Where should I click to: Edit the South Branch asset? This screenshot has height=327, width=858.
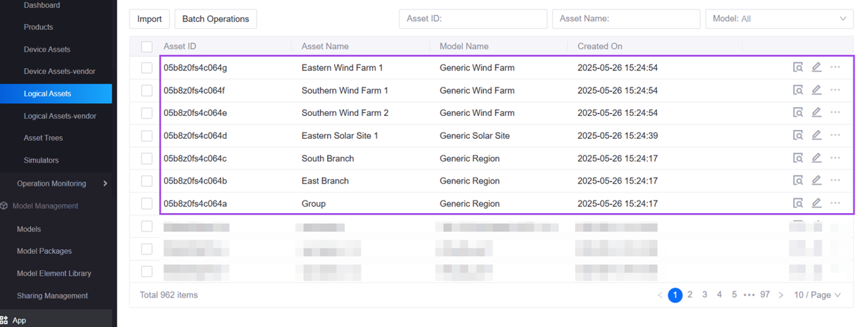tap(816, 158)
